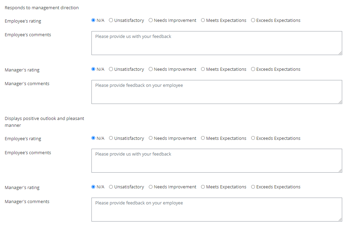Viewport: 348px width, 227px height.
Task: Set management direction Employee's rating to Unsatisfactory
Action: tap(111, 21)
